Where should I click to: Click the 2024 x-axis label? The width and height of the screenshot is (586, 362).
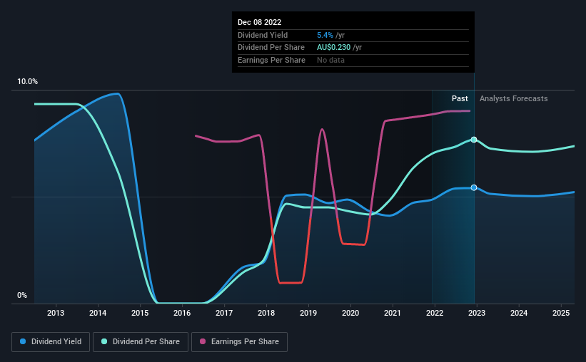point(519,313)
